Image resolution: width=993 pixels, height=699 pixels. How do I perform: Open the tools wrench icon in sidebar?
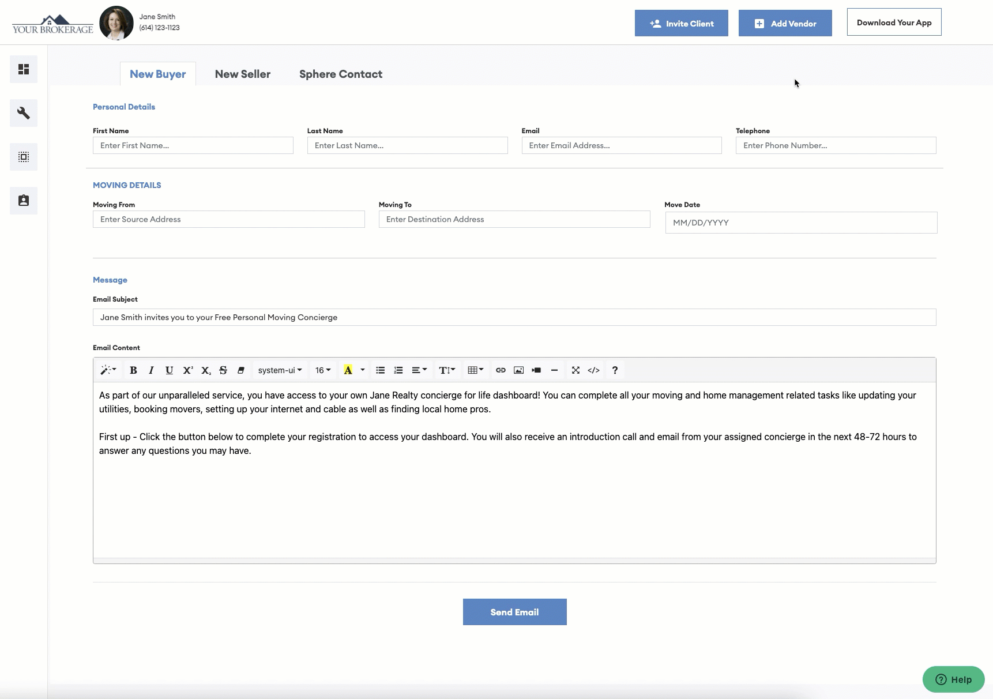(x=23, y=113)
